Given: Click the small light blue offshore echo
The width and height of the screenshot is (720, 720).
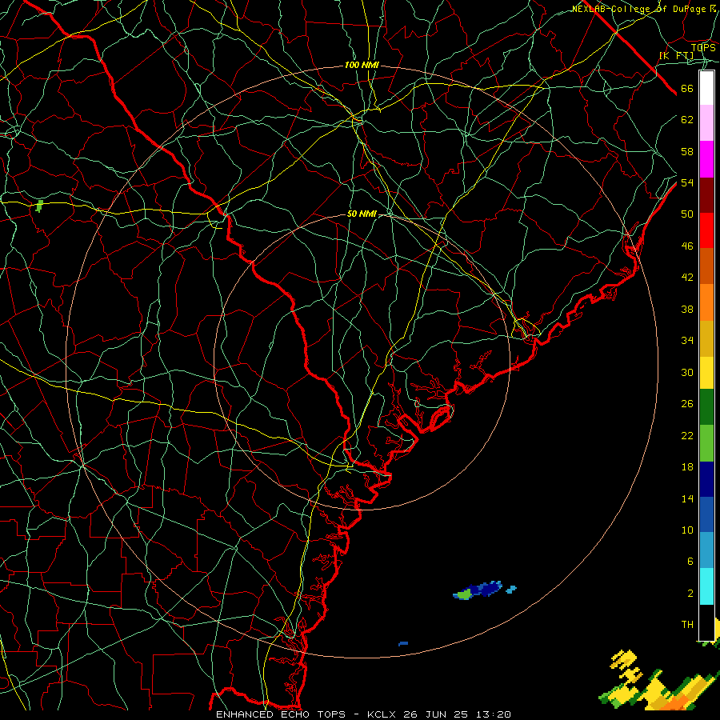Looking at the screenshot, I should pyautogui.click(x=511, y=589).
